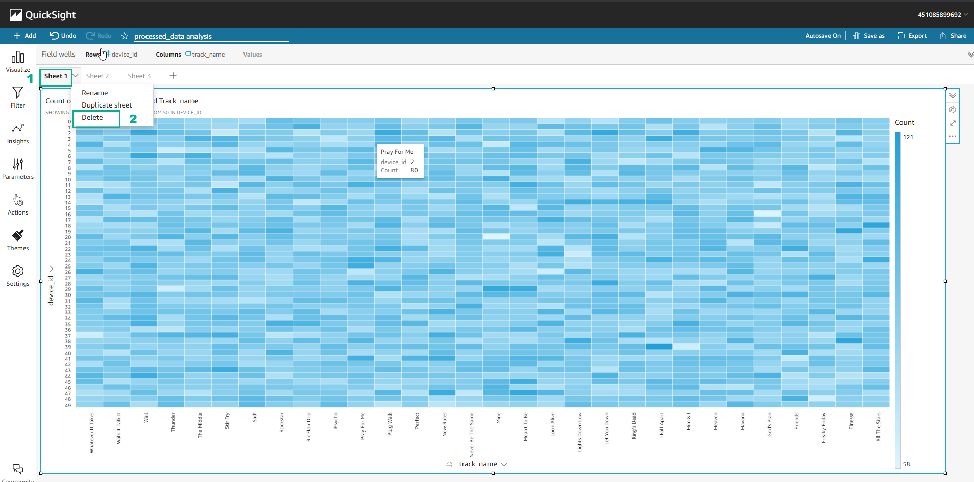974x482 pixels.
Task: Click the Field wells label
Action: pyautogui.click(x=58, y=54)
